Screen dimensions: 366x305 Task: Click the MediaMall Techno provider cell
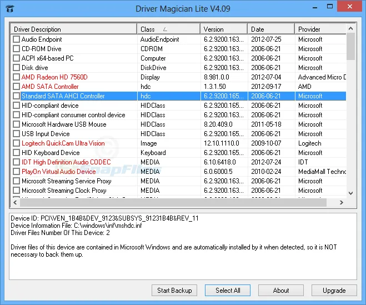(322, 172)
